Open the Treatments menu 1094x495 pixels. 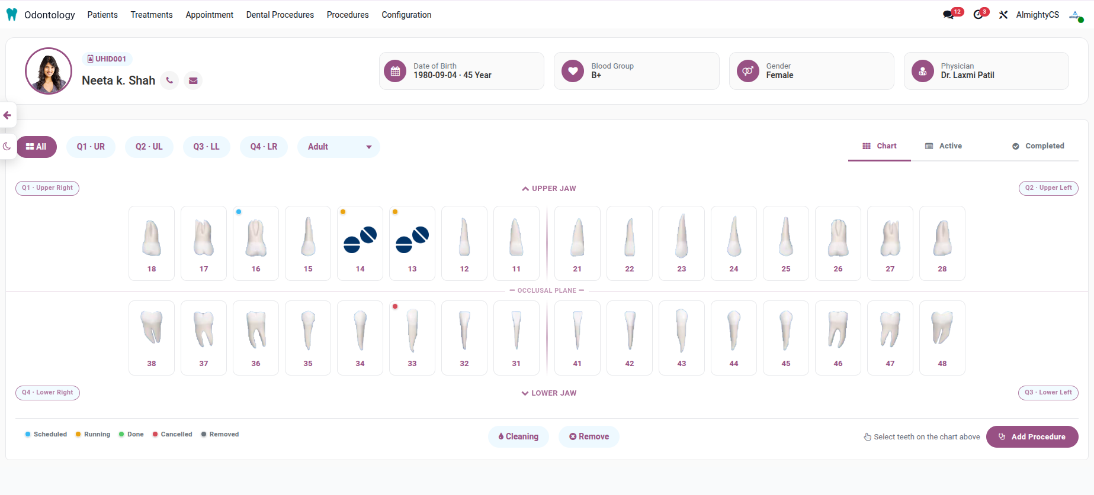click(x=152, y=15)
